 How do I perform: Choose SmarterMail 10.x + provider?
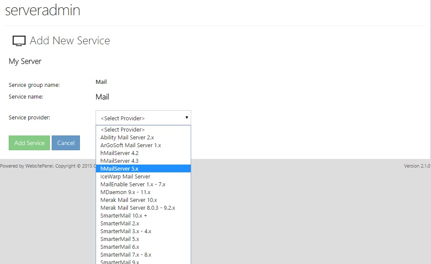click(x=143, y=216)
